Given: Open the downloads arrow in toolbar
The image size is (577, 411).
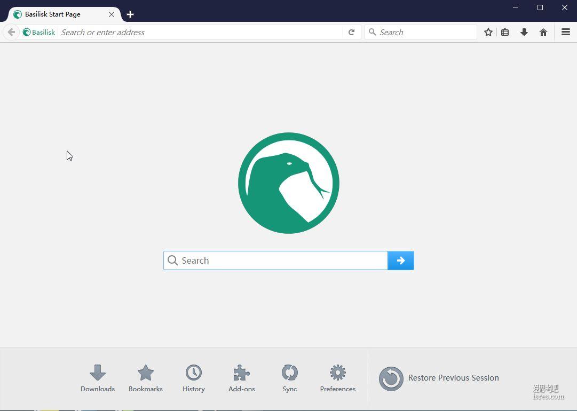Looking at the screenshot, I should [524, 33].
